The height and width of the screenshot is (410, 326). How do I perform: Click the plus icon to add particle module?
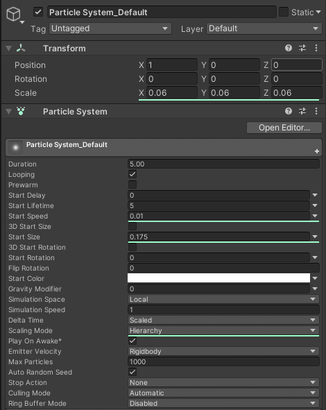317,151
